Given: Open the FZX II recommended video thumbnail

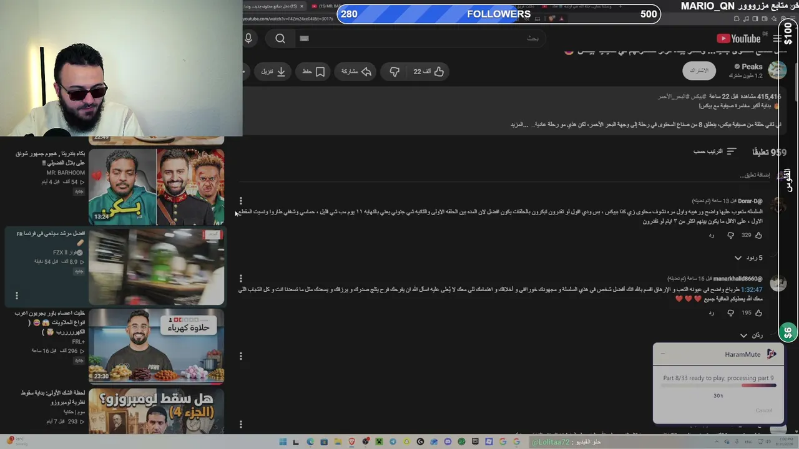Looking at the screenshot, I should pyautogui.click(x=157, y=266).
